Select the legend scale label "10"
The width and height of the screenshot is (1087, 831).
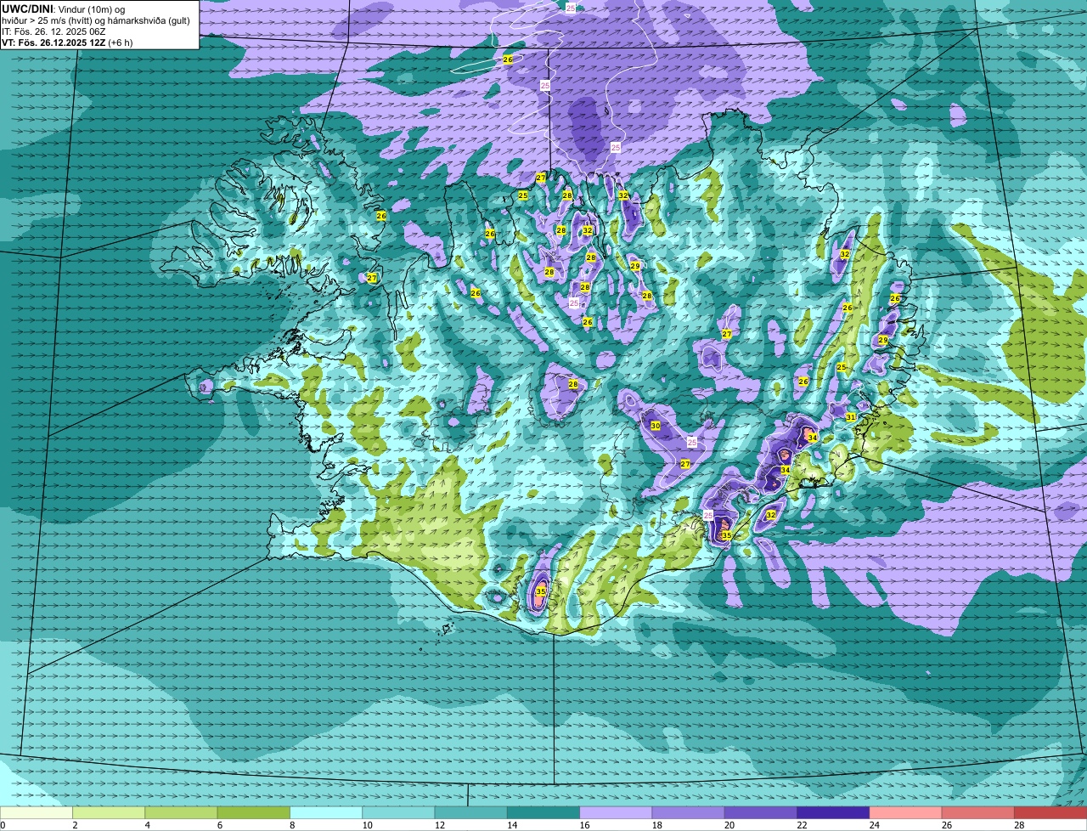(x=367, y=825)
